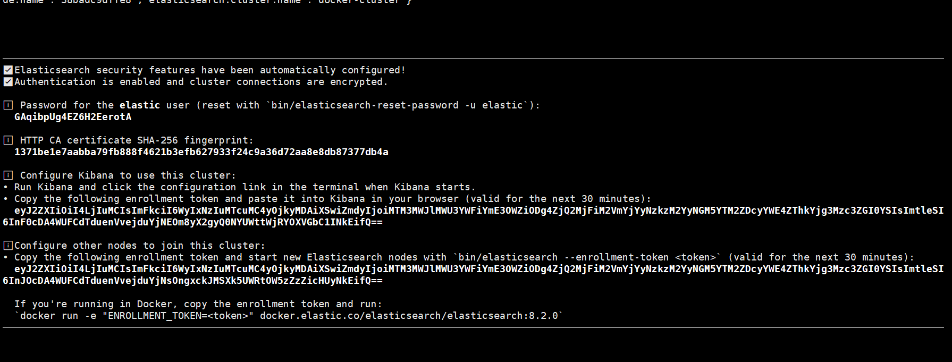
Task: Click node token line starting 6InJ0cDA4
Action: tap(192, 281)
